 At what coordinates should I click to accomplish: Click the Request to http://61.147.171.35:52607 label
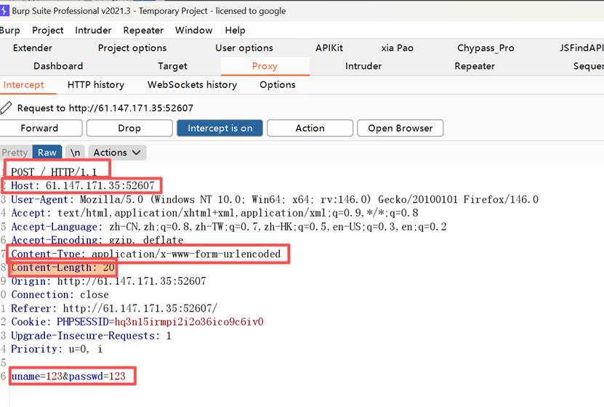105,108
